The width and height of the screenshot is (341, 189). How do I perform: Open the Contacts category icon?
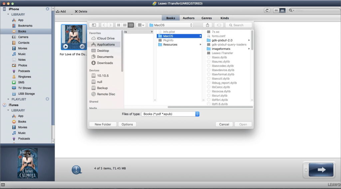[x=14, y=43]
